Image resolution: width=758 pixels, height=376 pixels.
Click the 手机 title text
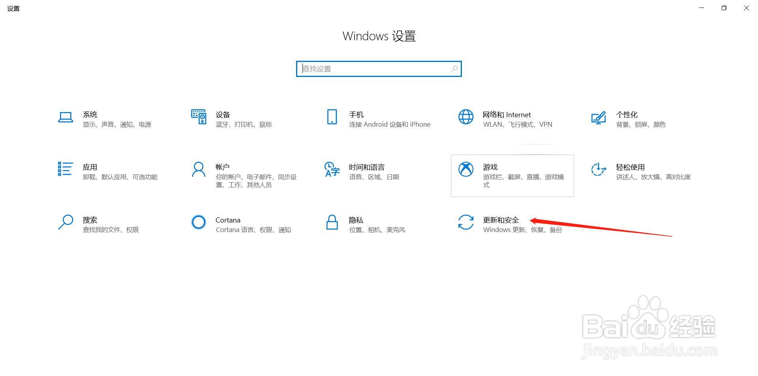click(x=356, y=114)
